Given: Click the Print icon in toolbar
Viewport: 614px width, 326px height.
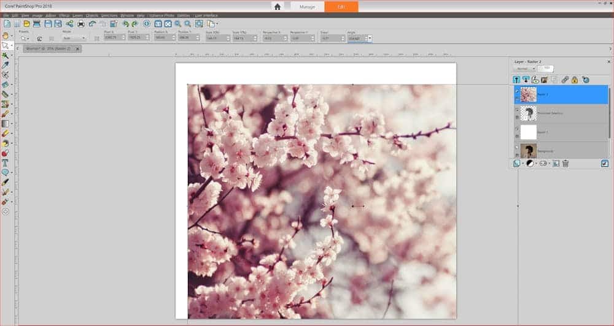Looking at the screenshot, I should (81, 23).
